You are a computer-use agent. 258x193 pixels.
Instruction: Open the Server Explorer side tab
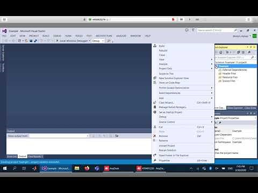coord(3,53)
